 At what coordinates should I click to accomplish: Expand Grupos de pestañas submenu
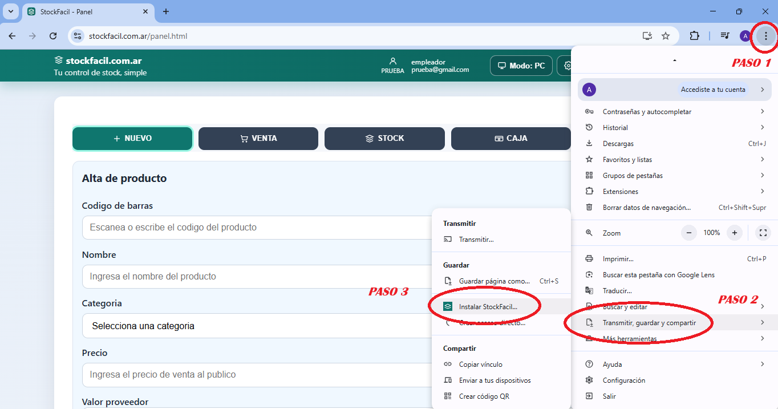[675, 176]
